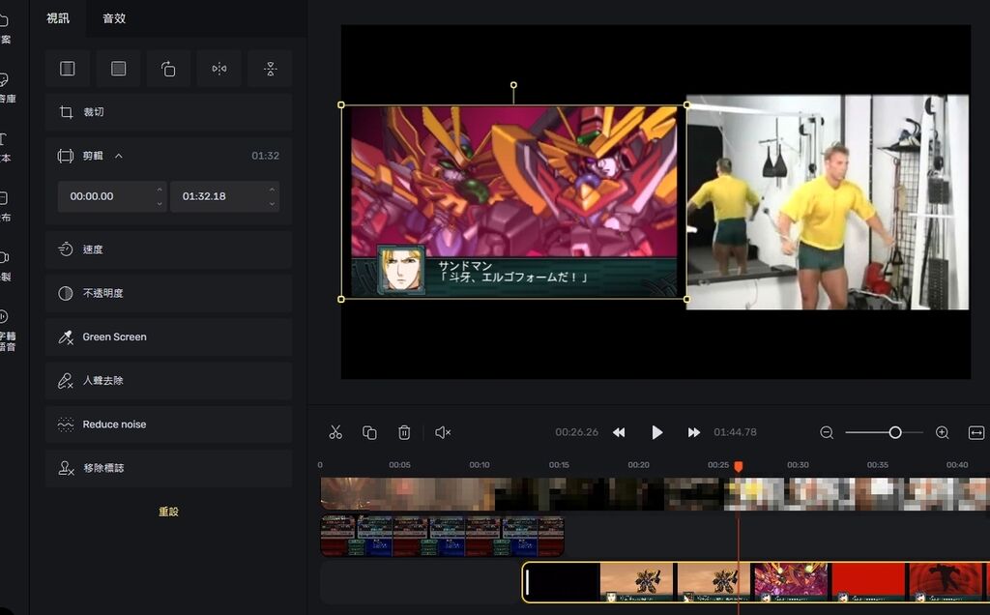Zoom in the timeline
The image size is (990, 615).
click(942, 432)
